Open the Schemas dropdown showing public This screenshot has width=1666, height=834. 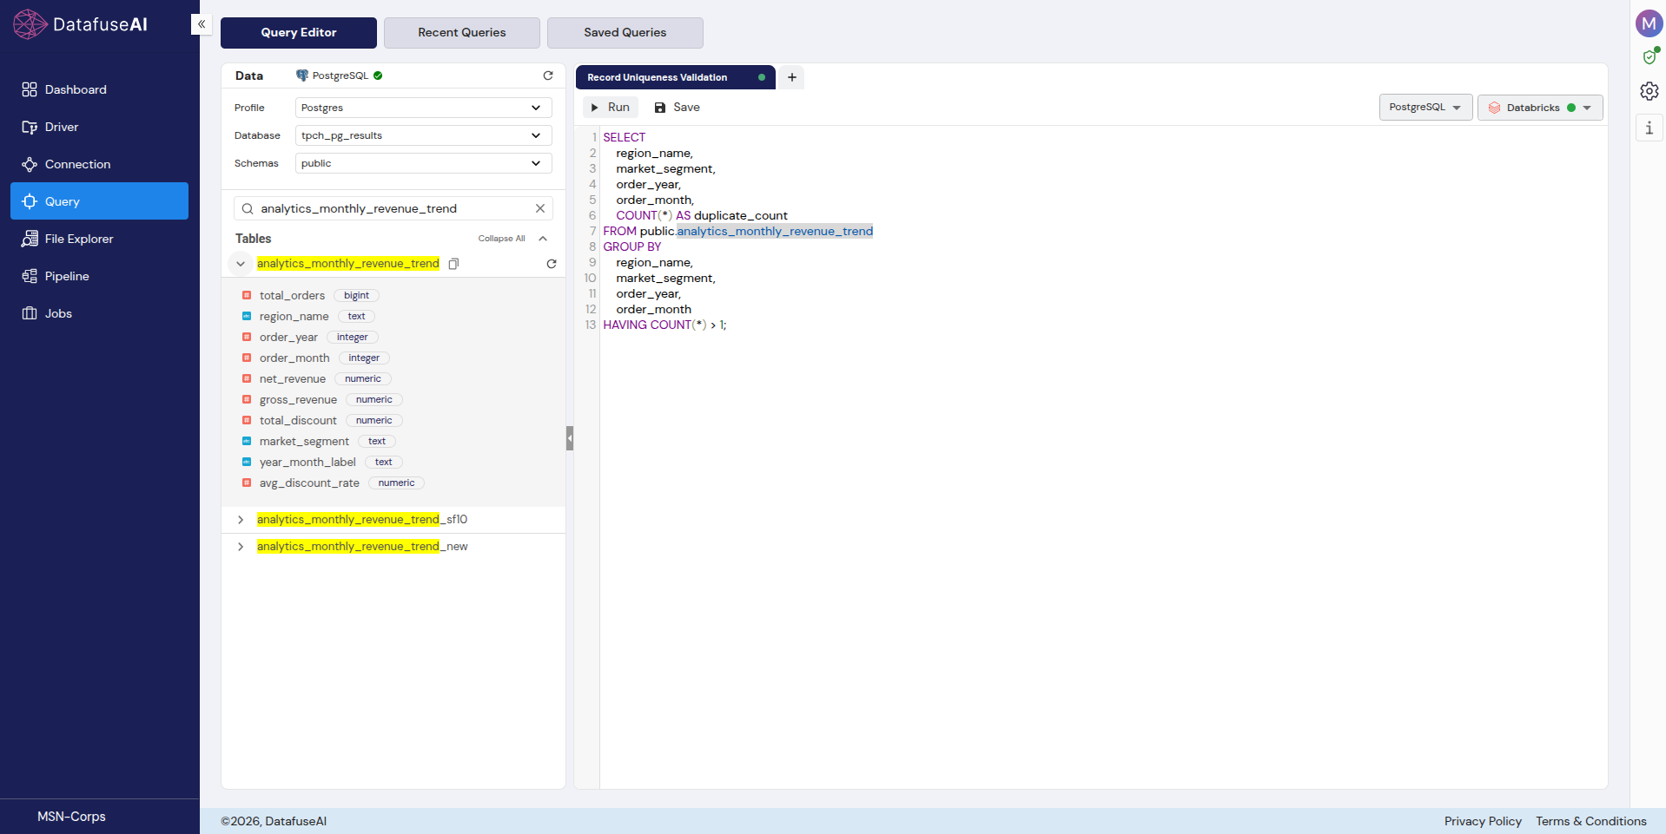pos(424,163)
